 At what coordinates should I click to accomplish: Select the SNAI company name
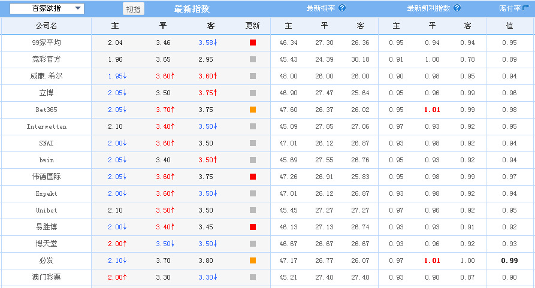point(46,143)
